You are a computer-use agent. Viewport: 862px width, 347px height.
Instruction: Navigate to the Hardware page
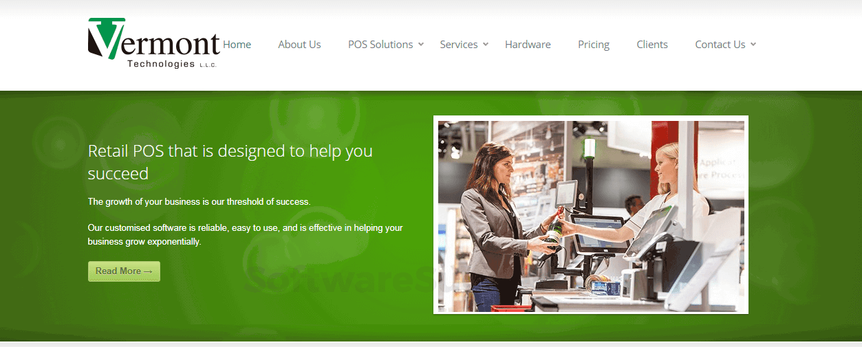(528, 44)
